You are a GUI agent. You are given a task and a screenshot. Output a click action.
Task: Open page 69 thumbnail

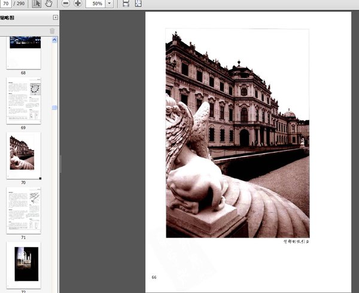(23, 100)
